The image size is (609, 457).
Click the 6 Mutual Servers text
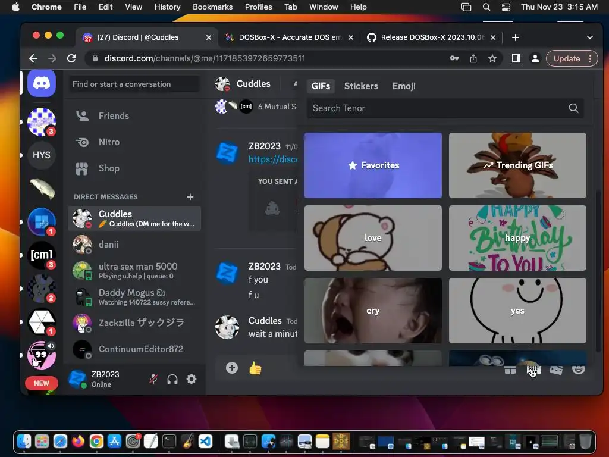[x=277, y=107]
